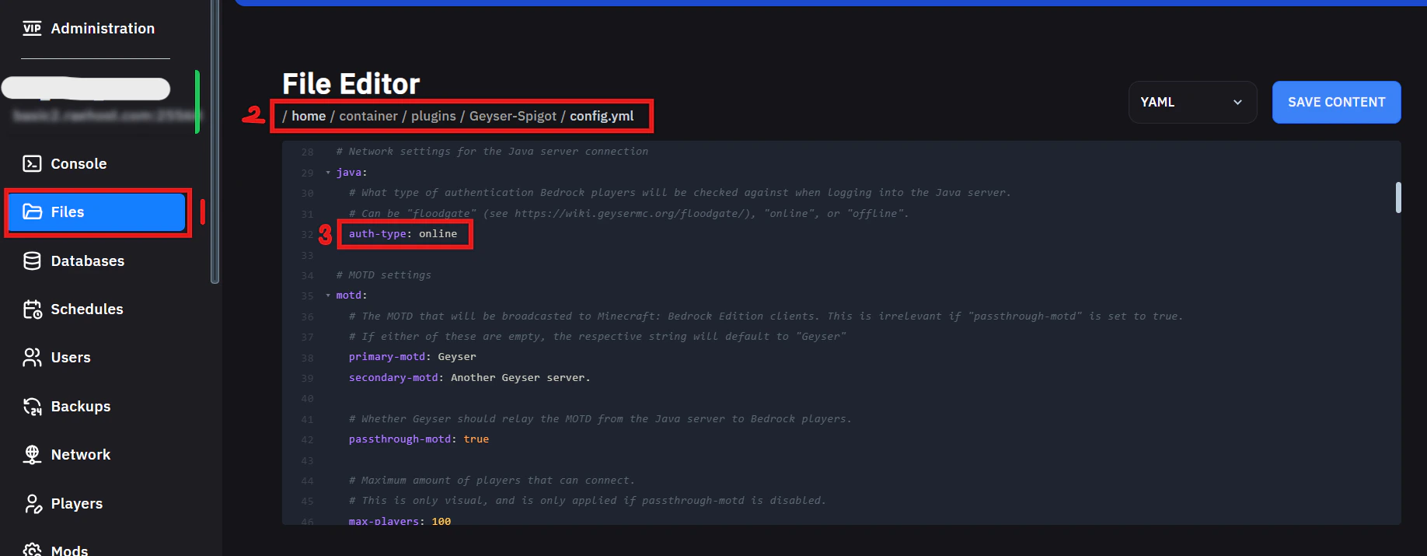Open the Mods section
Image resolution: width=1427 pixels, height=556 pixels.
(x=69, y=550)
